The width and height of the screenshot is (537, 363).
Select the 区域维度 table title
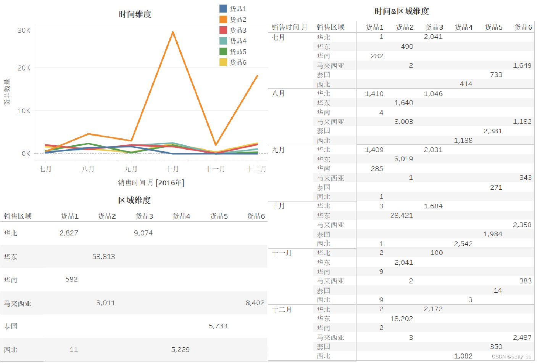(134, 200)
